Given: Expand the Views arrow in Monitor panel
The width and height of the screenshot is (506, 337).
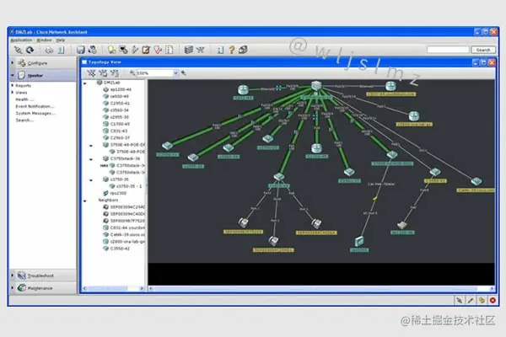Looking at the screenshot, I should (x=13, y=92).
